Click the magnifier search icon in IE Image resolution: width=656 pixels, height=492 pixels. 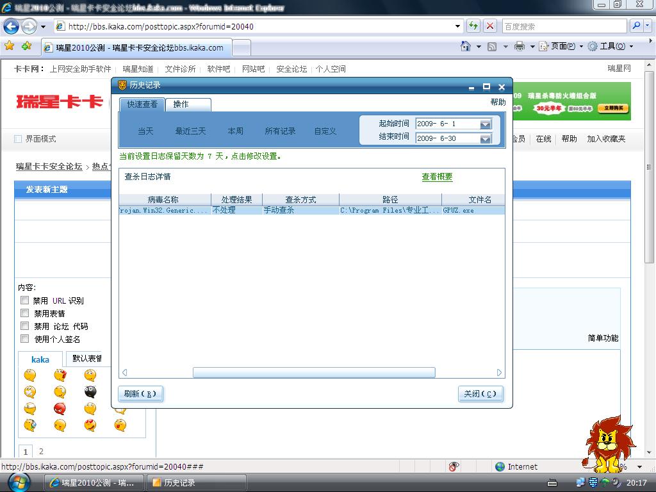click(x=636, y=26)
